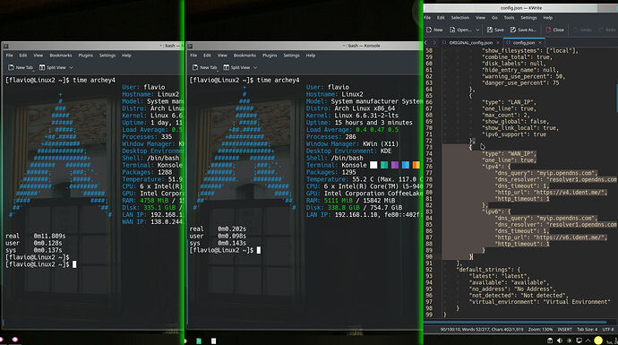
Task: Open UTF-8 encoding selector in status bar
Action: [x=608, y=329]
